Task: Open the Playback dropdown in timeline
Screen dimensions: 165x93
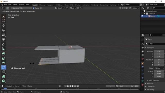Action: 10,86
